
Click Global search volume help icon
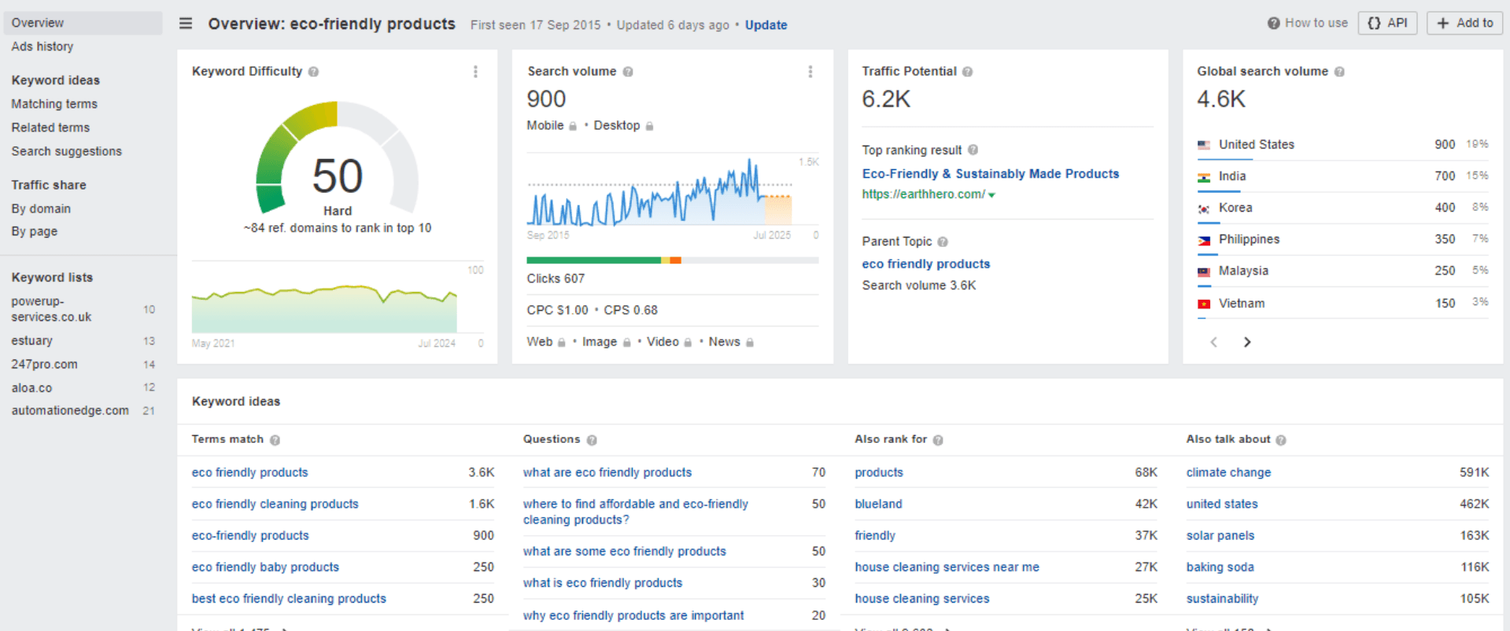click(1339, 72)
